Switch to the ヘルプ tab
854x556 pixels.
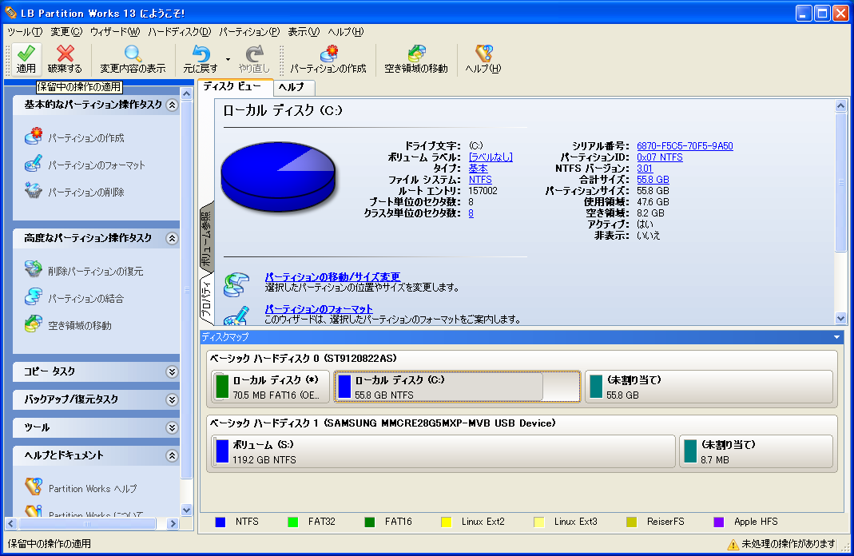pos(291,87)
